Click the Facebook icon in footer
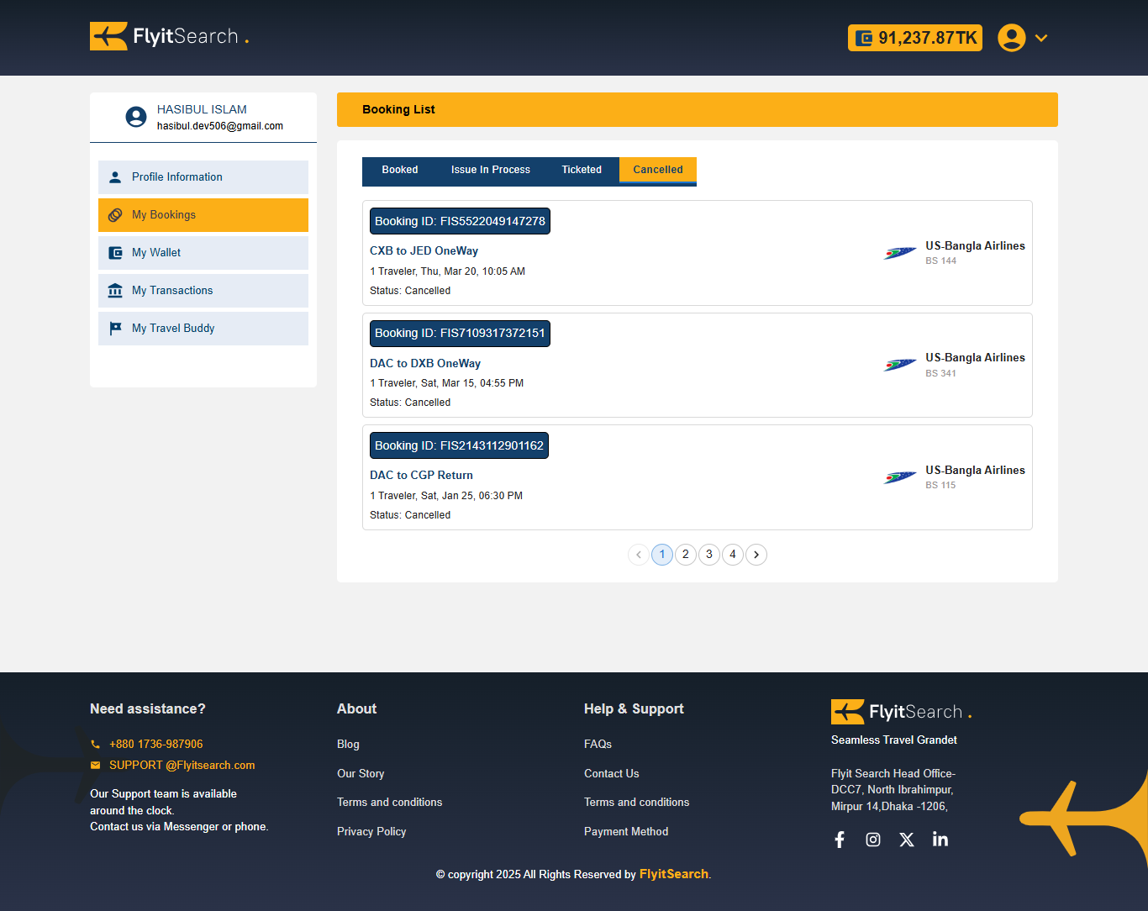The height and width of the screenshot is (911, 1148). tap(839, 839)
